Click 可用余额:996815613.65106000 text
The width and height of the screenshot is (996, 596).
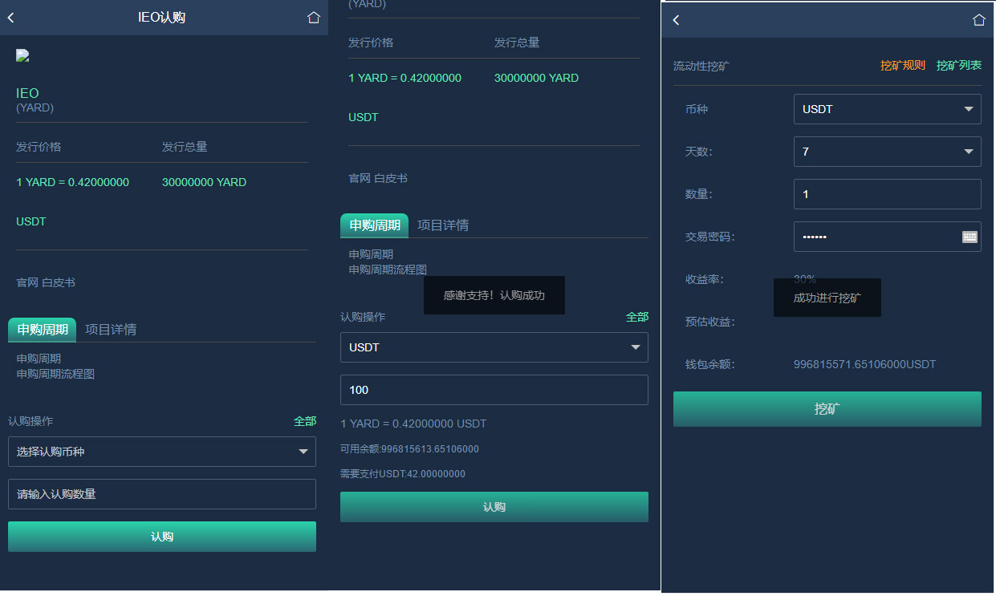point(409,449)
